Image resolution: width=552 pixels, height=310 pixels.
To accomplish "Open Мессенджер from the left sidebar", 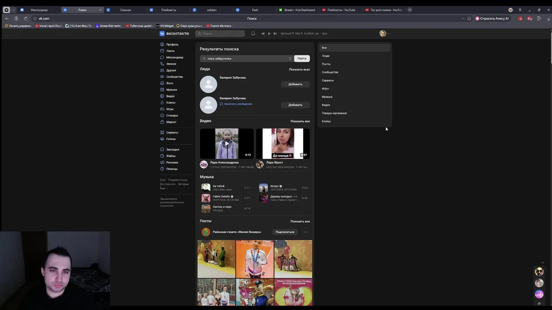I will point(175,57).
